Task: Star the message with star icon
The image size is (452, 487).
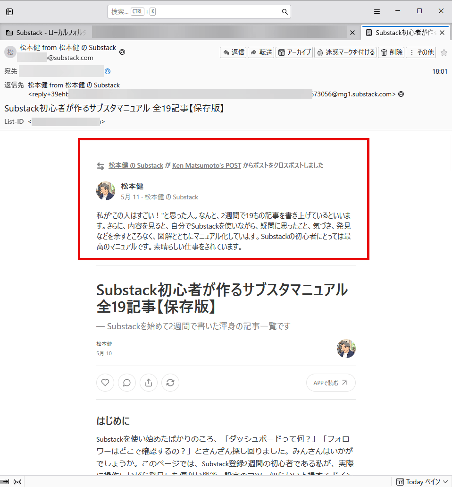Action: click(444, 52)
